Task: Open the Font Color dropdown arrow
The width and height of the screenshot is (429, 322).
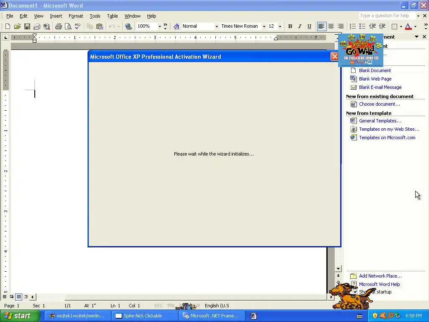Action: (x=415, y=26)
